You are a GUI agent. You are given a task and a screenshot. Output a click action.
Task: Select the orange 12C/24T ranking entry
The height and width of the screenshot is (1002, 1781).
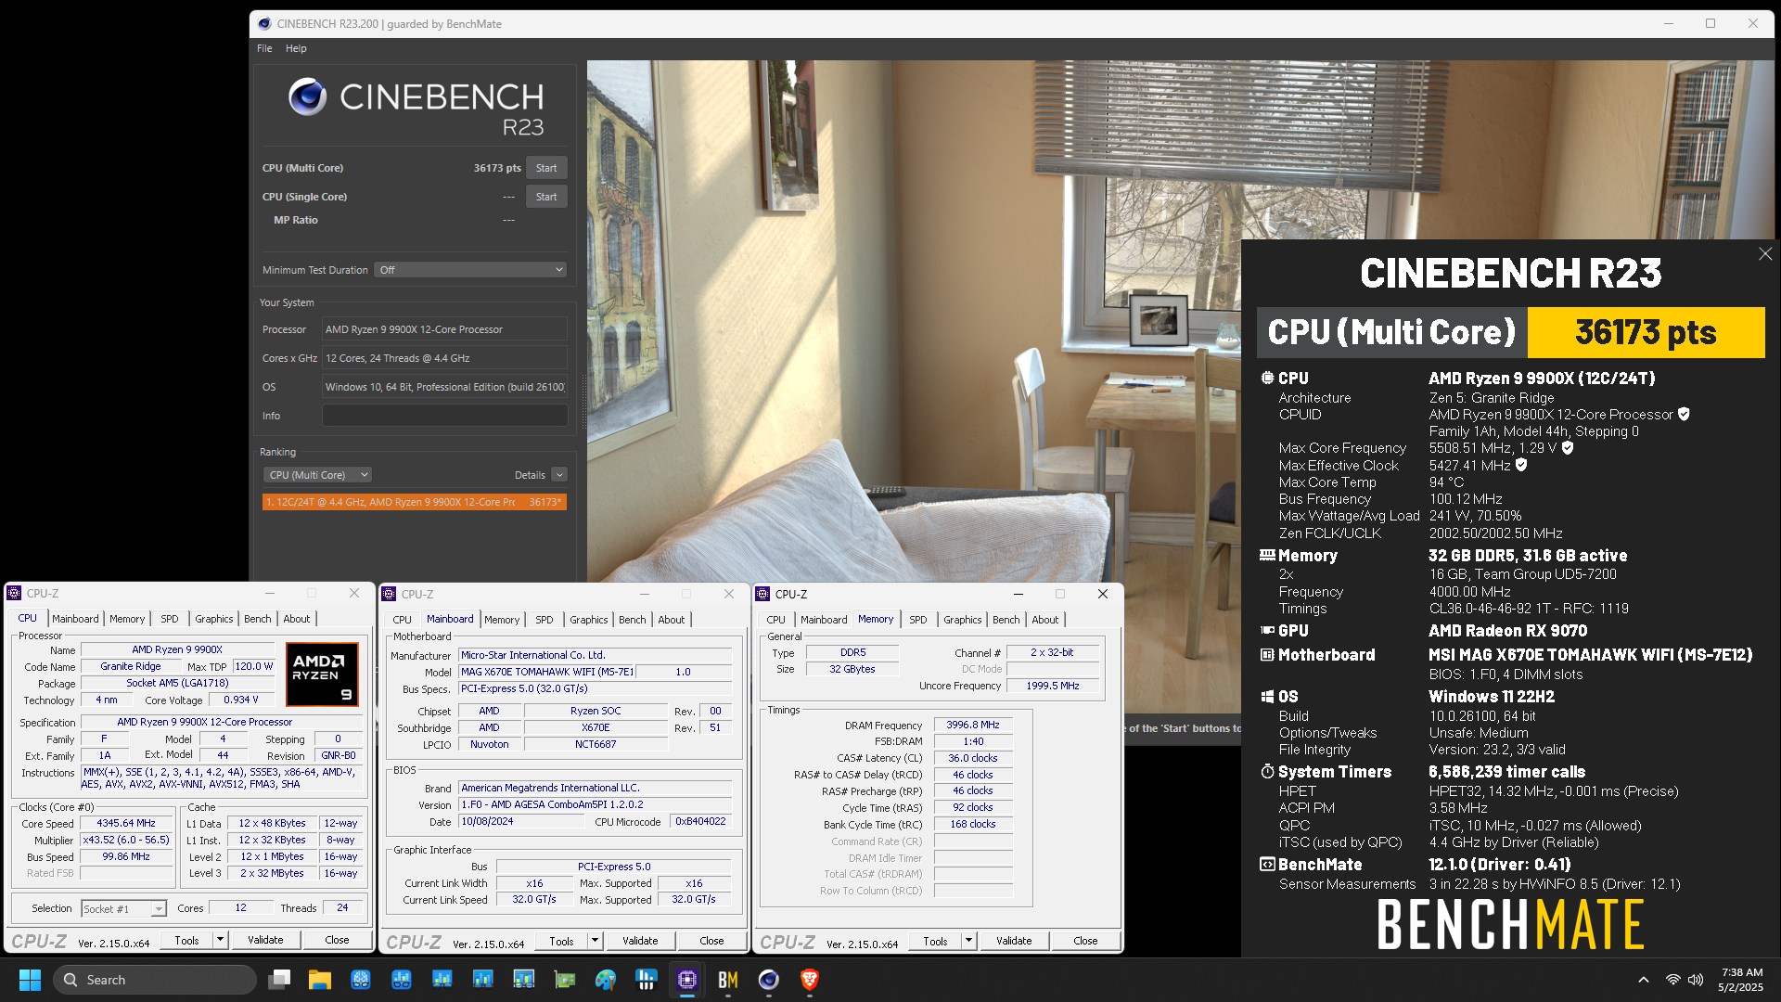point(414,502)
